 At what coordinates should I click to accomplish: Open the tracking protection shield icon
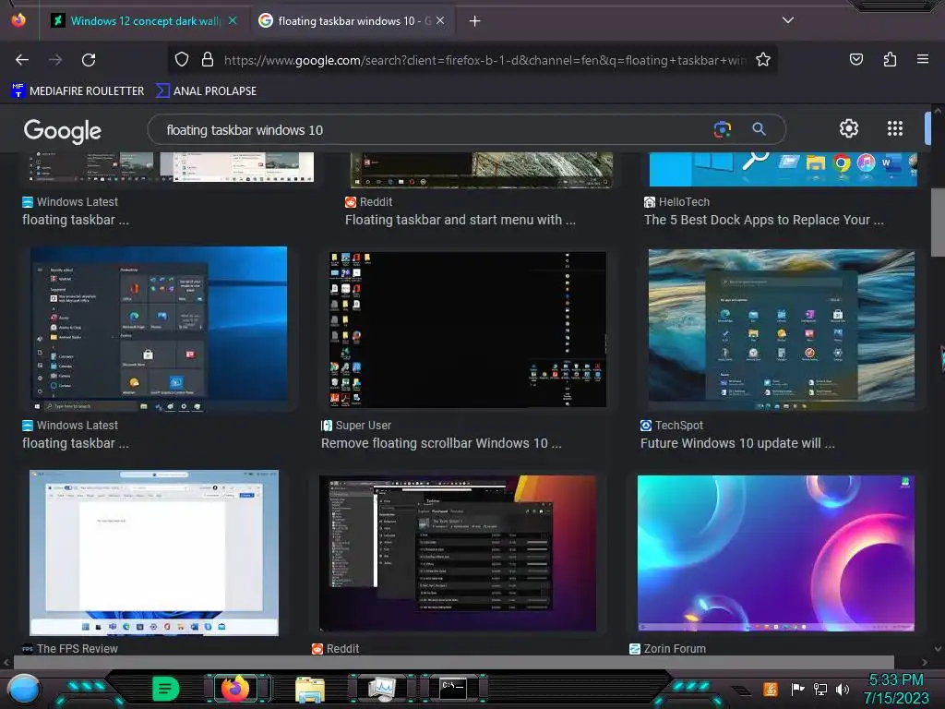pyautogui.click(x=182, y=60)
